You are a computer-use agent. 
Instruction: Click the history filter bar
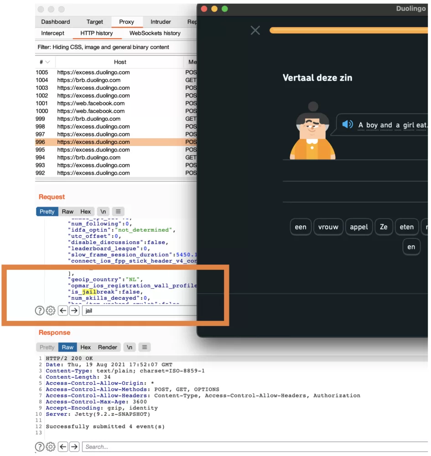(116, 47)
